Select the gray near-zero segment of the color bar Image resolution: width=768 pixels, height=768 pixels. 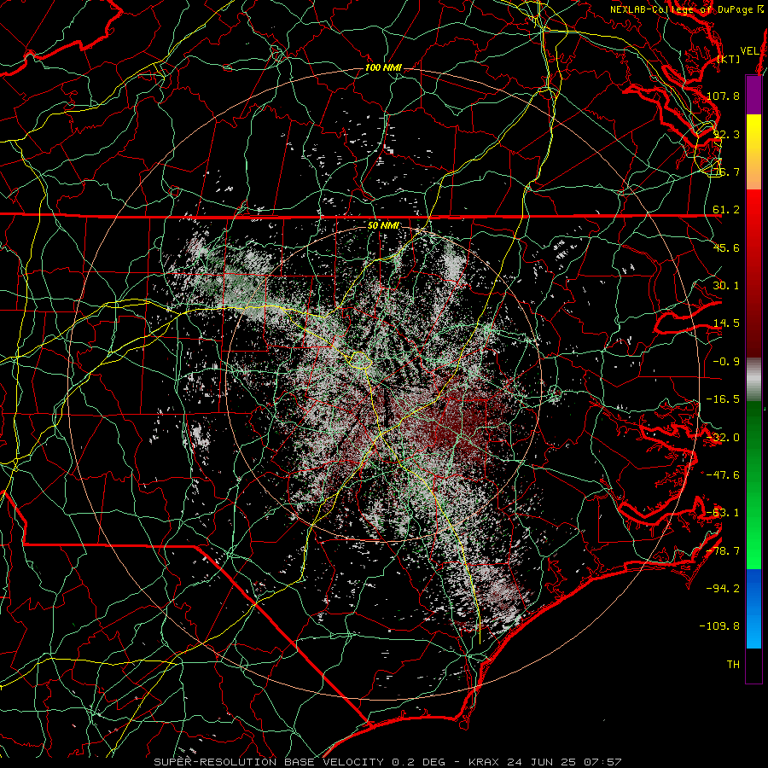coord(753,380)
